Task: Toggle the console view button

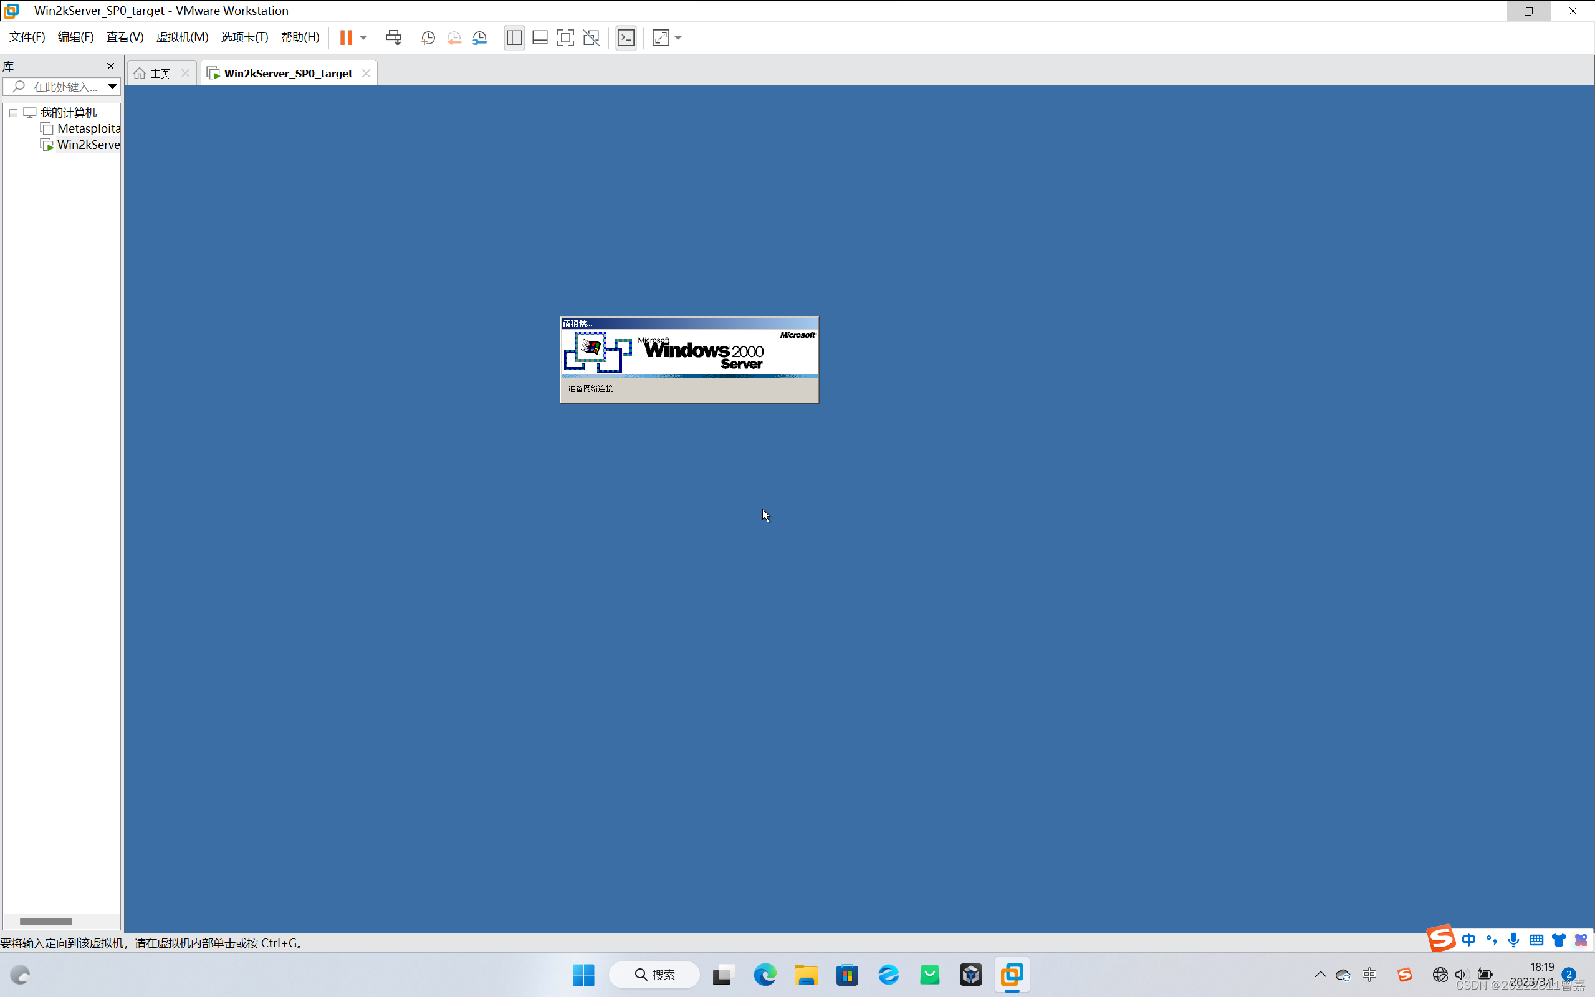Action: [626, 37]
